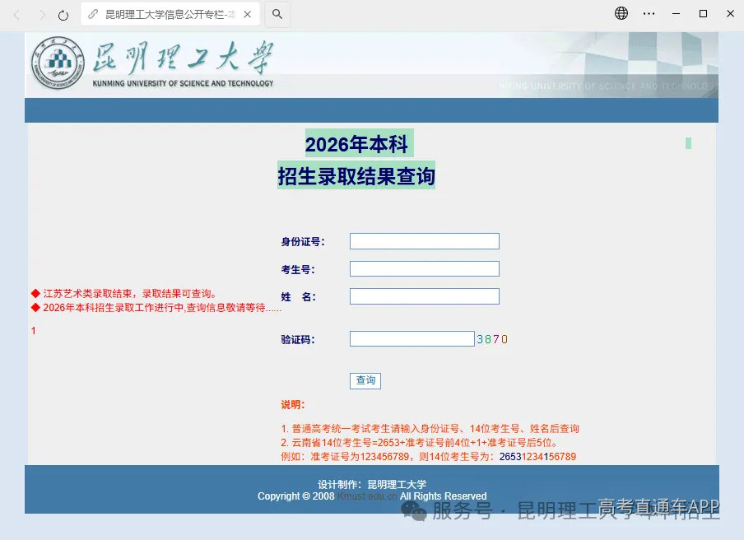Click the 说明 label
This screenshot has height=540, width=744.
click(x=293, y=405)
